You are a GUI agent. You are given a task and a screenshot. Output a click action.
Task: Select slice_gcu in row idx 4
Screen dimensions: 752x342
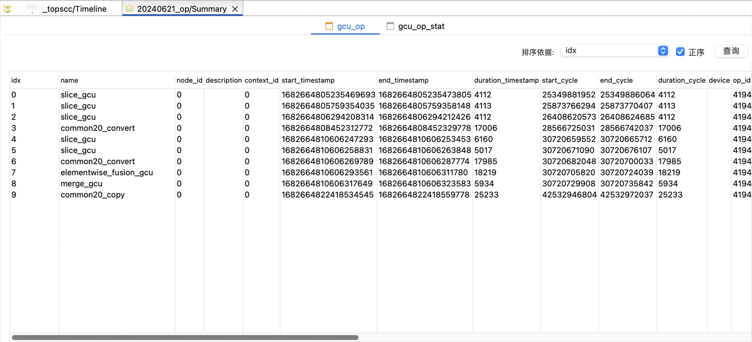[78, 139]
